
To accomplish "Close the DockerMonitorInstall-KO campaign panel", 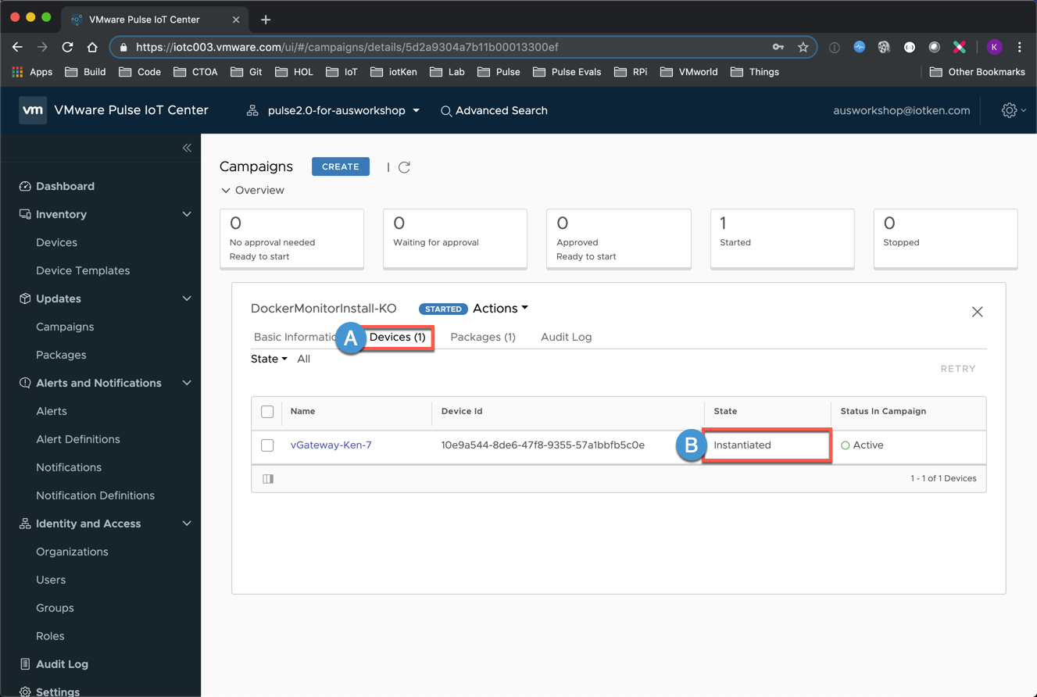I will coord(977,312).
